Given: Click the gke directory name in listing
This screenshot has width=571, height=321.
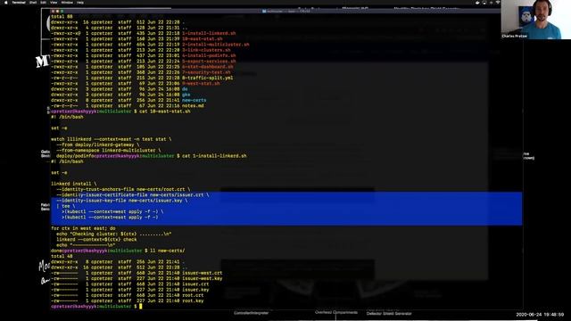Looking at the screenshot, I should [x=186, y=95].
